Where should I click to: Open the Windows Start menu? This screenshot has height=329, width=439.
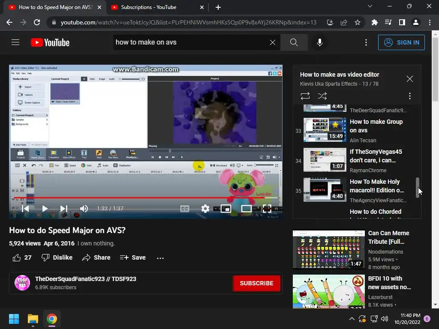14,319
